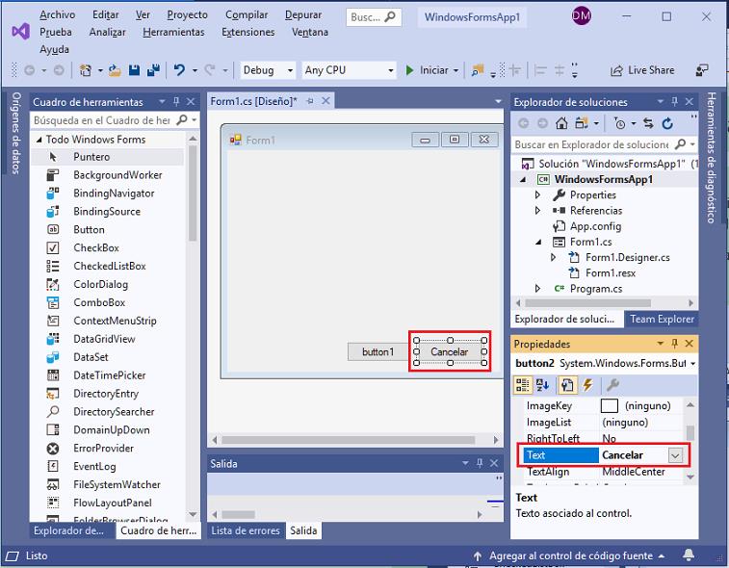This screenshot has width=729, height=568.
Task: Pin the Form1.cs [Diseño] tab
Action: pos(310,101)
